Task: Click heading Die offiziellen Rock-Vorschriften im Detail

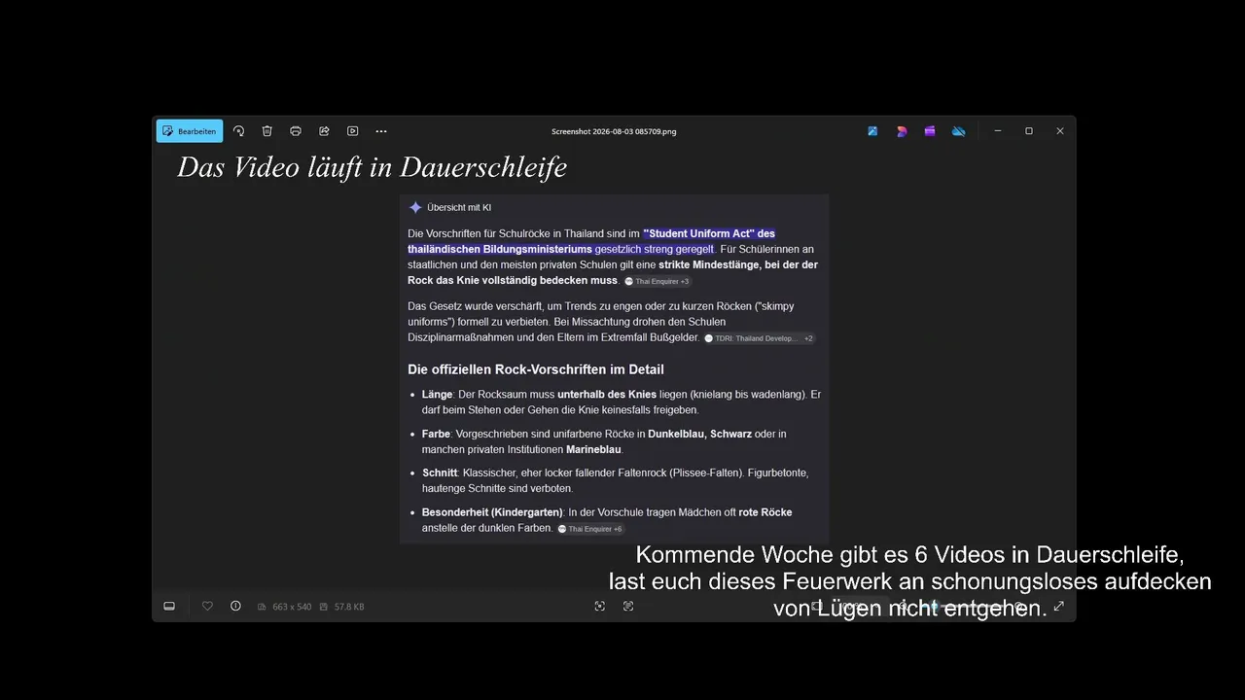Action: (536, 369)
